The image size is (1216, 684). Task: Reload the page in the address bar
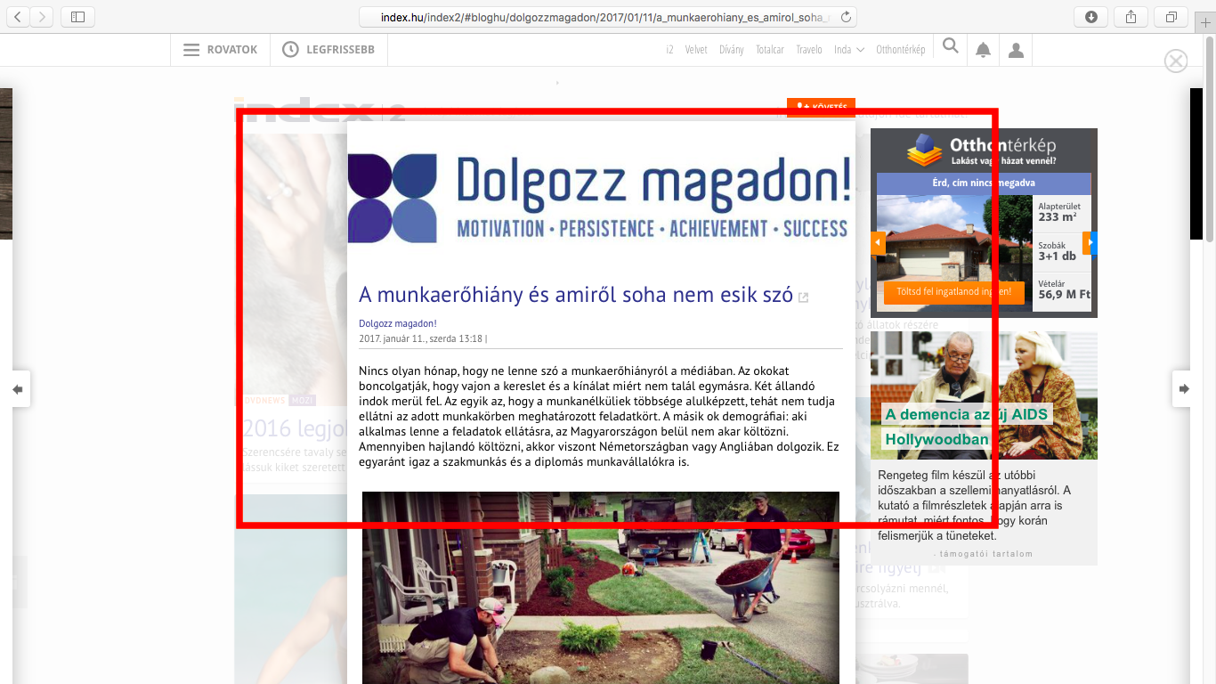click(x=846, y=16)
